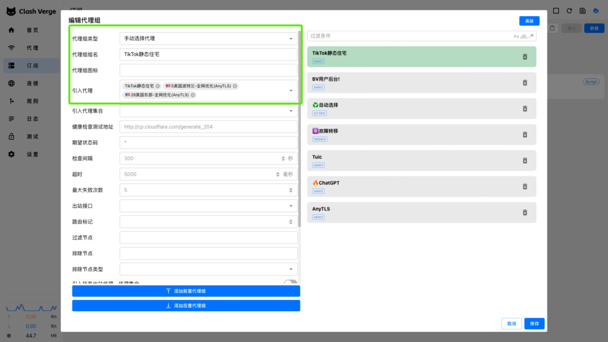This screenshot has height=342, width=608.
Task: Focus the 健康检查测试地址 input field
Action: tap(208, 127)
